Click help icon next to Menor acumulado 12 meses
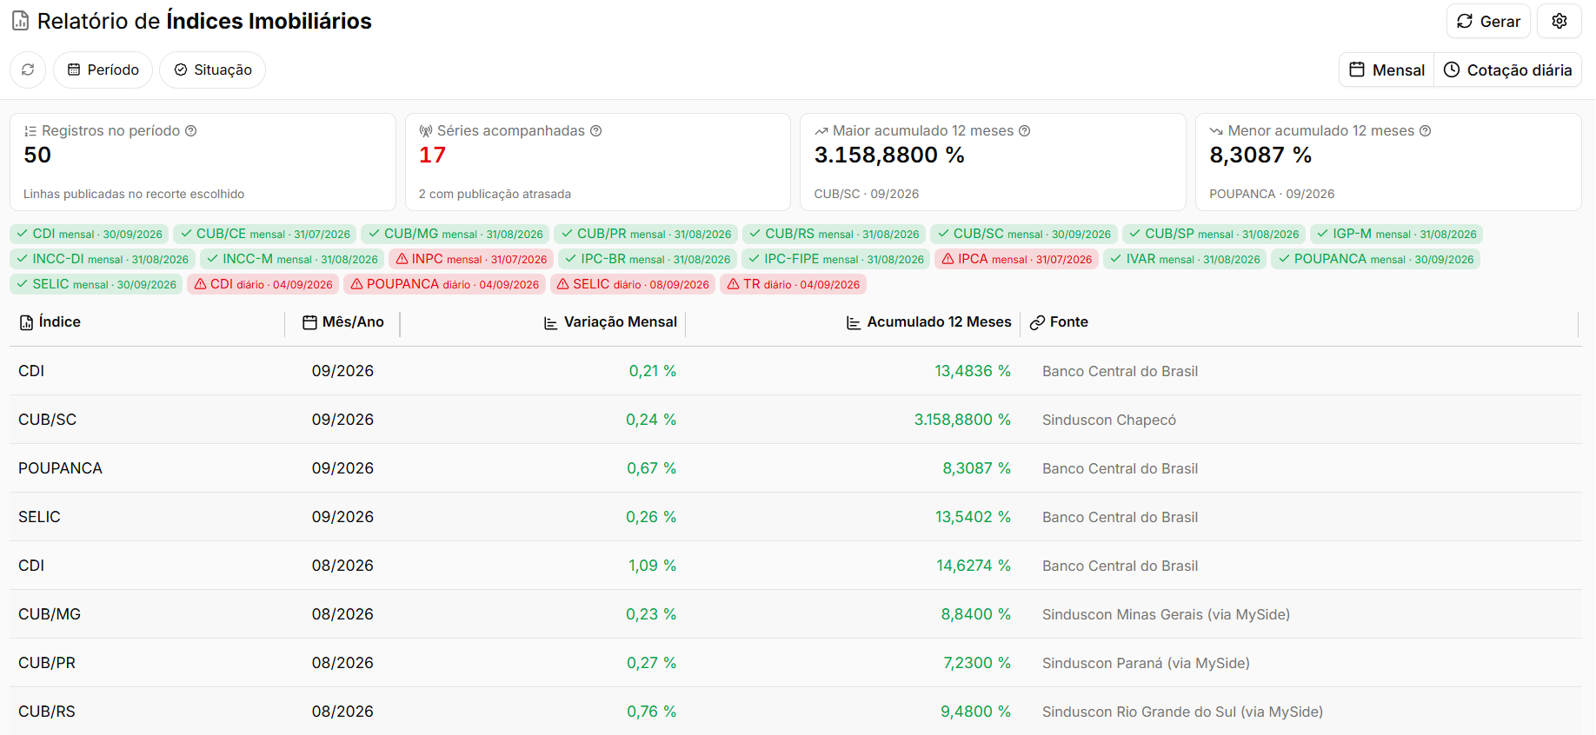1596x735 pixels. click(1426, 131)
